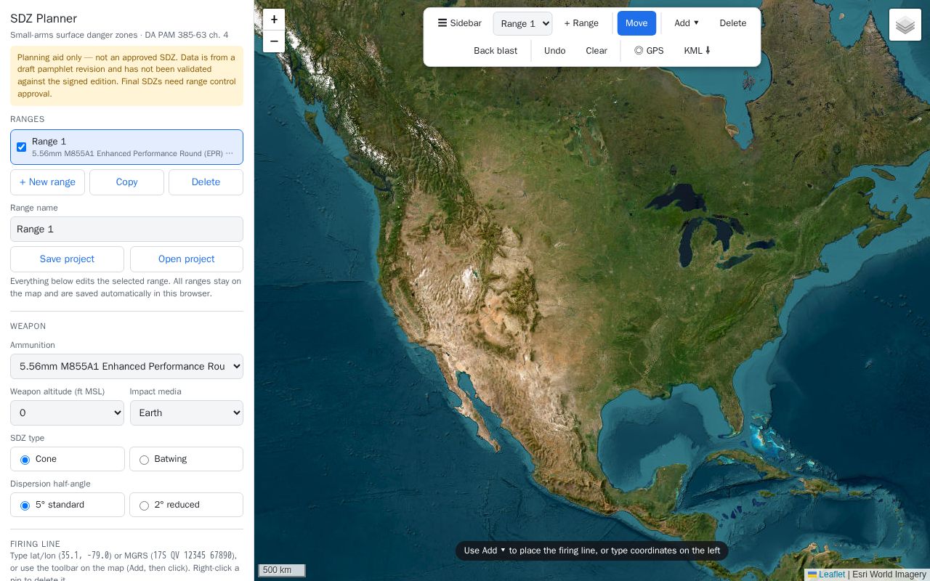Undo the last action
Viewport: 930px width, 581px height.
click(x=554, y=51)
